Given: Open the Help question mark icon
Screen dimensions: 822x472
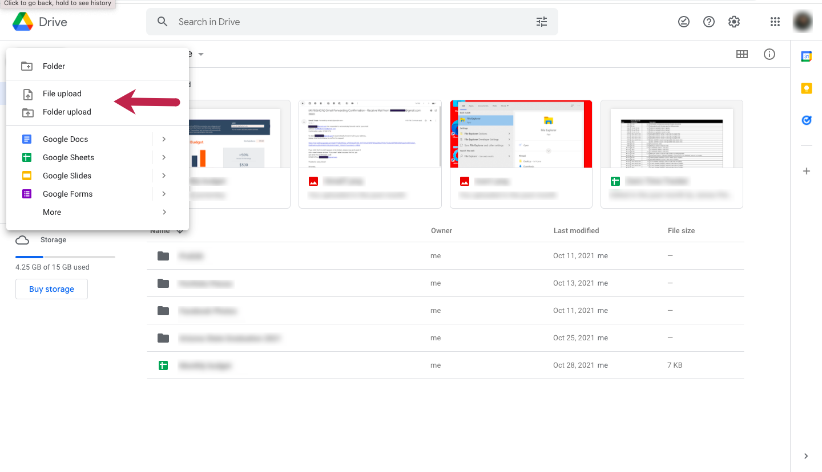Looking at the screenshot, I should point(709,22).
